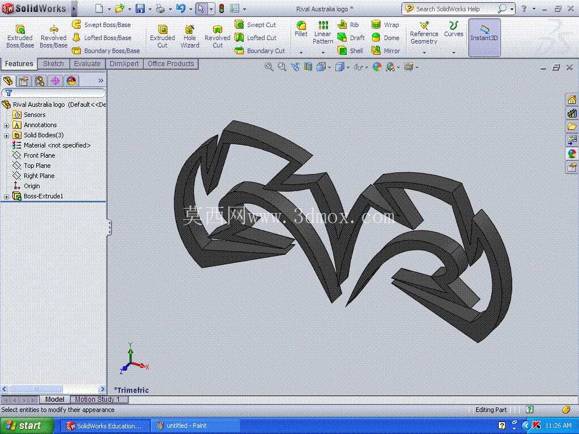Click Material <not specified> item
This screenshot has width=579, height=434.
[51, 145]
